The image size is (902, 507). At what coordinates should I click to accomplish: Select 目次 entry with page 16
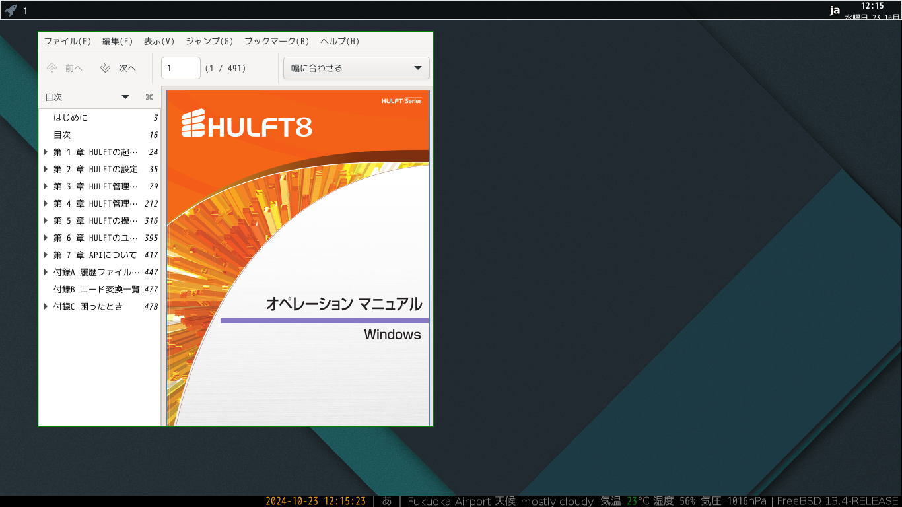point(100,135)
